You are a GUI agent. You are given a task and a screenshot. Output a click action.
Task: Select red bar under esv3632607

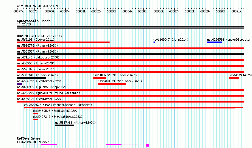(x=134, y=108)
